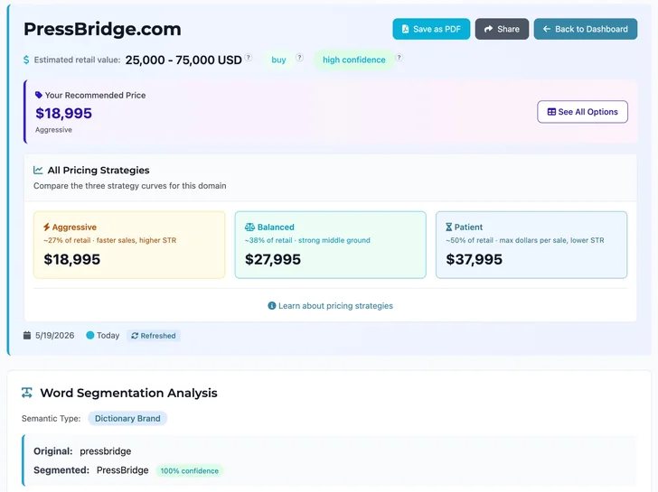
Task: Click the $27,995 Balanced price
Action: [273, 259]
